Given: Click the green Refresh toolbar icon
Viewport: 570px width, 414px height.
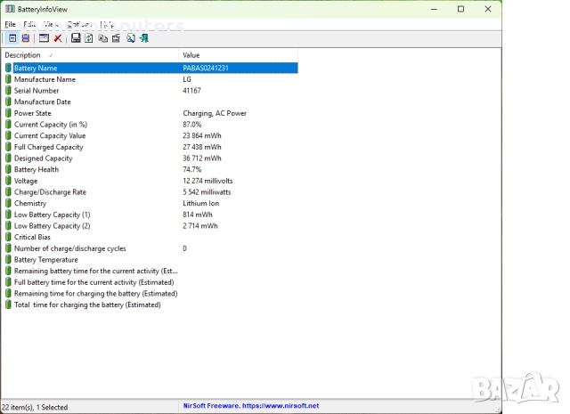Looking at the screenshot, I should coord(89,38).
